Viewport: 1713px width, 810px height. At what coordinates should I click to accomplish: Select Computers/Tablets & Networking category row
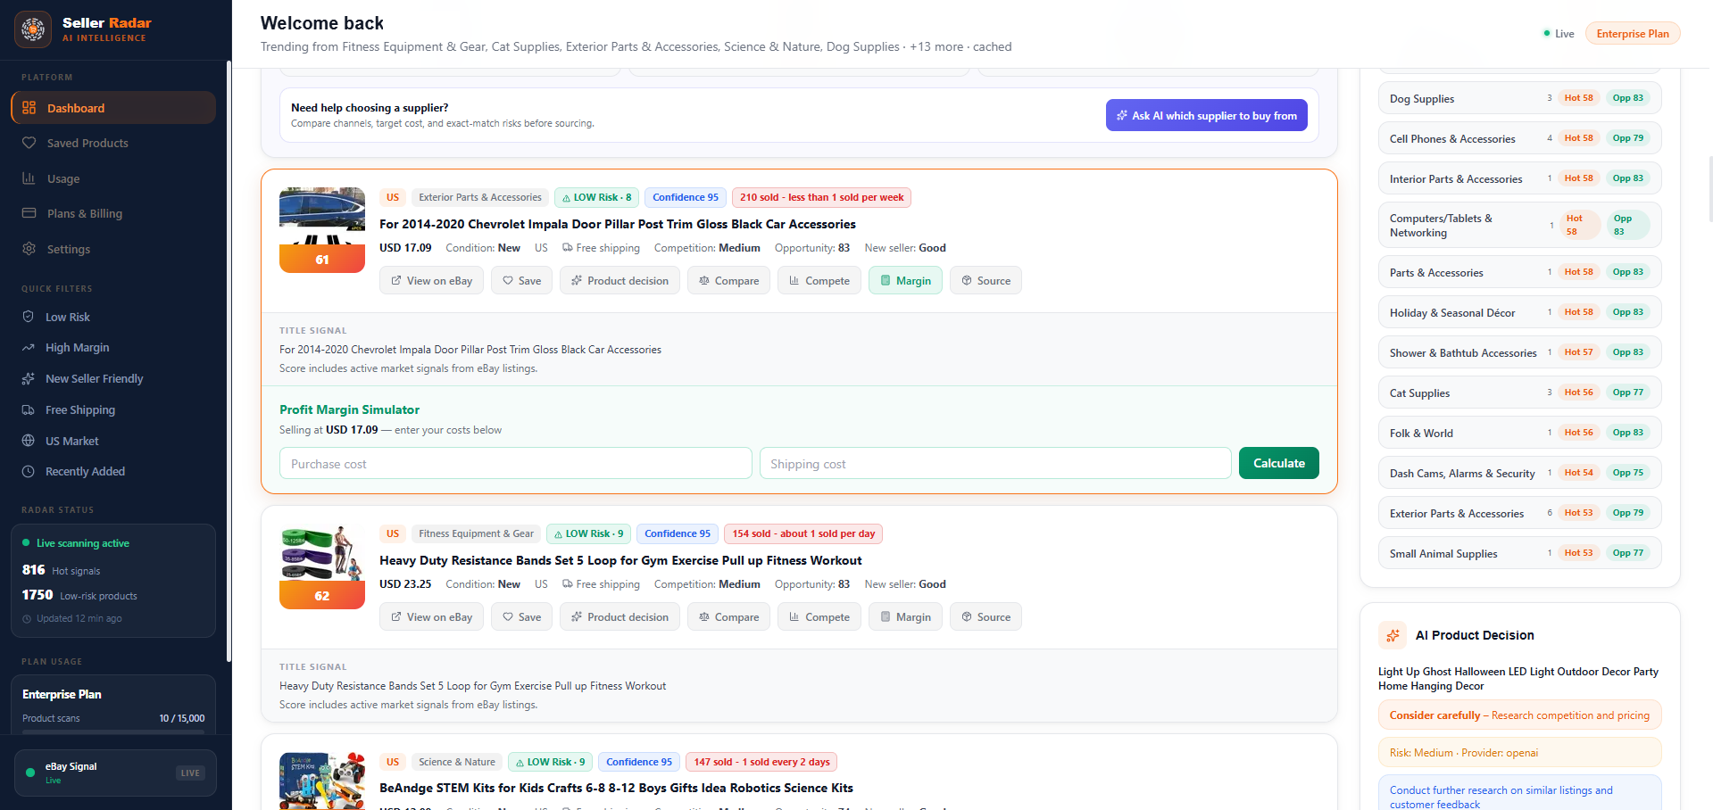1519,225
